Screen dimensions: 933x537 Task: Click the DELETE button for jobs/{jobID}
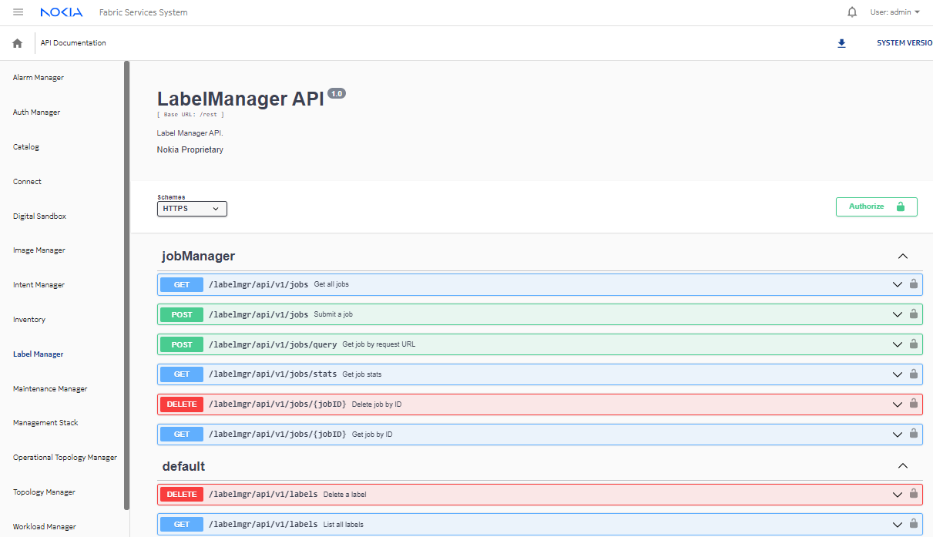(x=182, y=404)
